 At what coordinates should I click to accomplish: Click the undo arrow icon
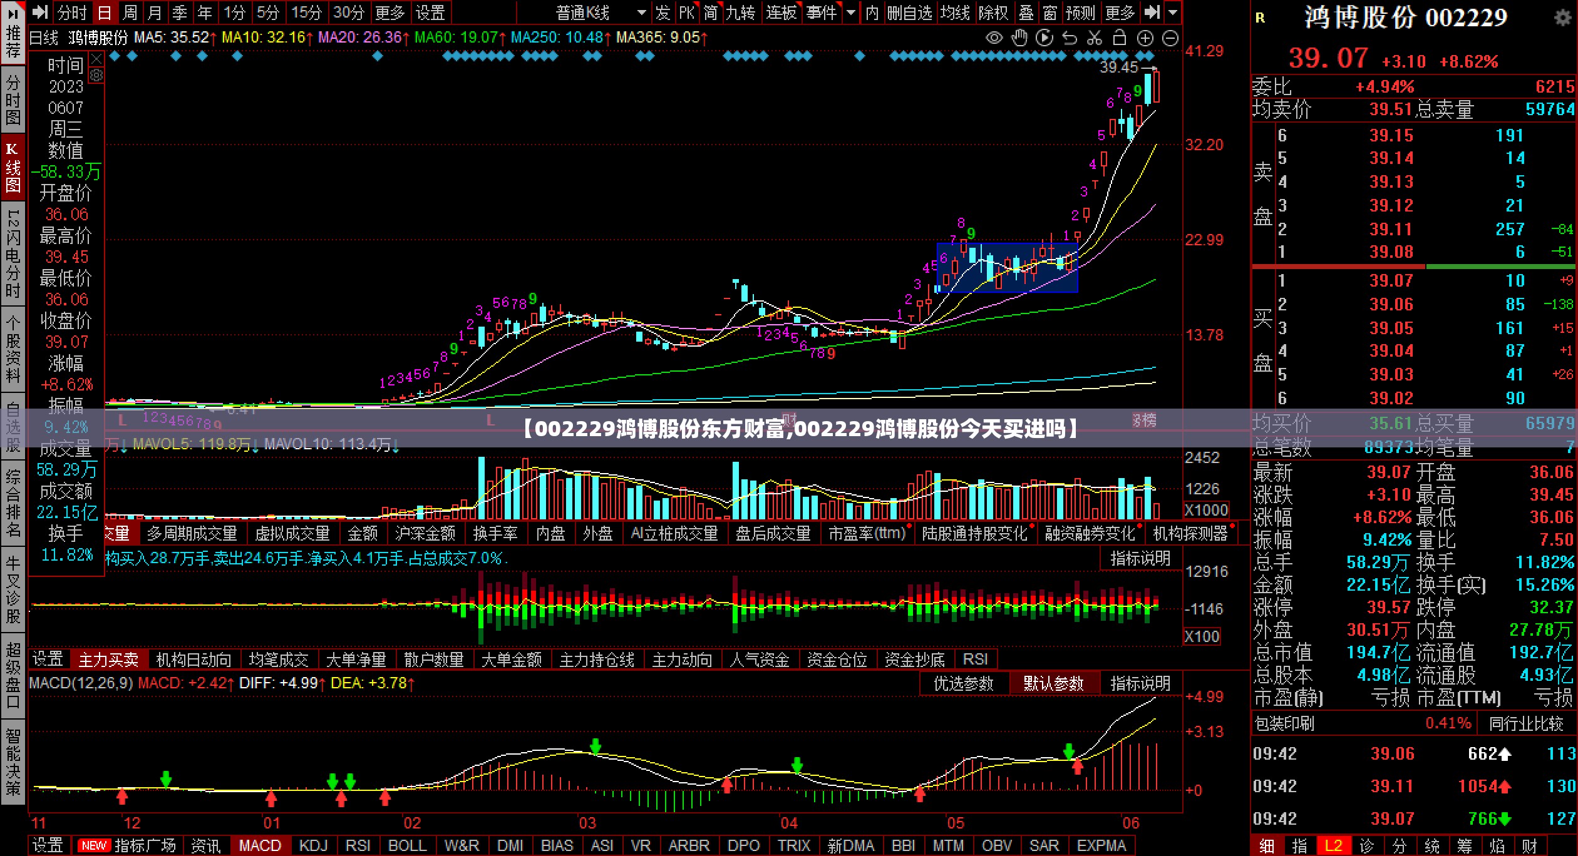click(x=1070, y=38)
